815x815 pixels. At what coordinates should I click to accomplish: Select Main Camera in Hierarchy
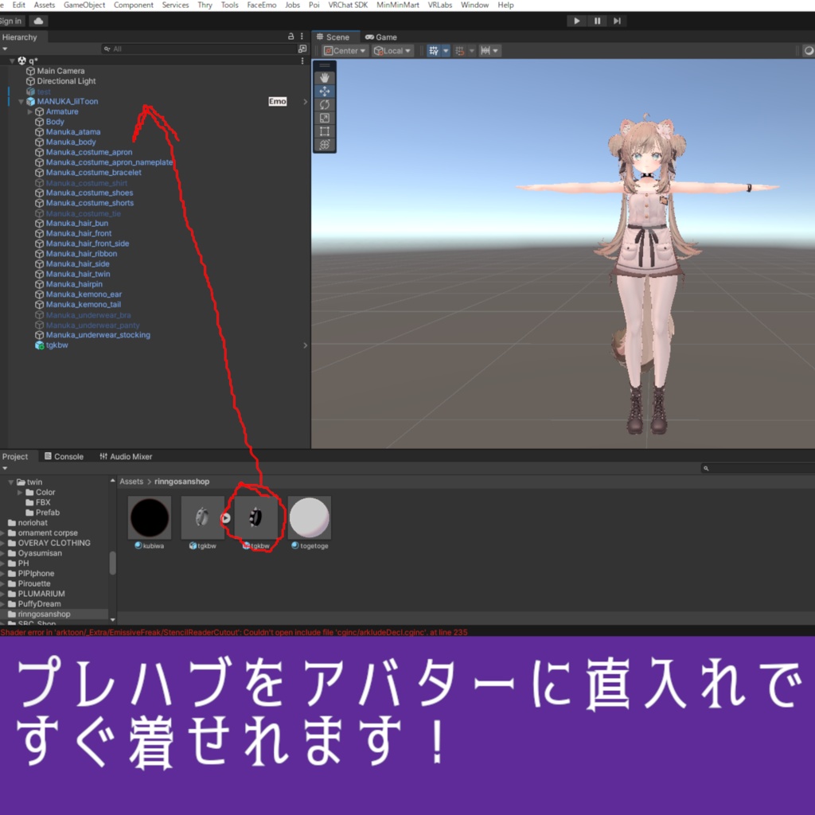point(60,71)
